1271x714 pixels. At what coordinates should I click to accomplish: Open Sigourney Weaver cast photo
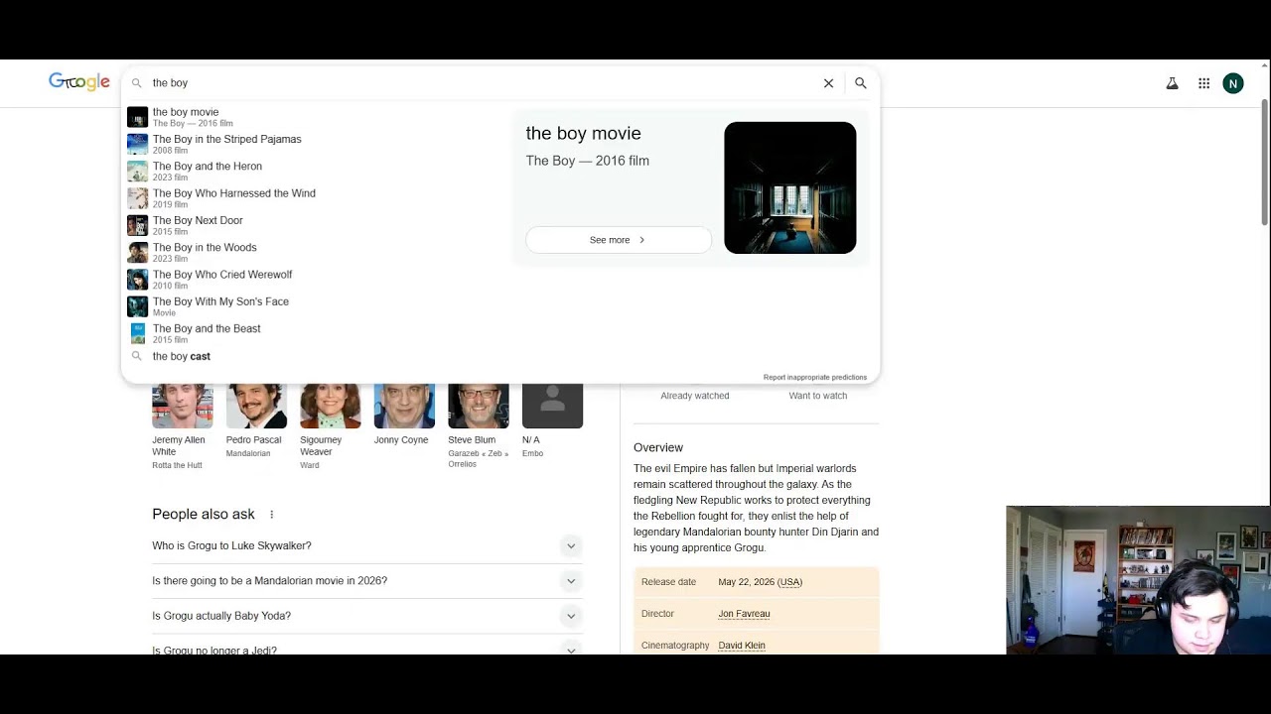[x=331, y=406]
